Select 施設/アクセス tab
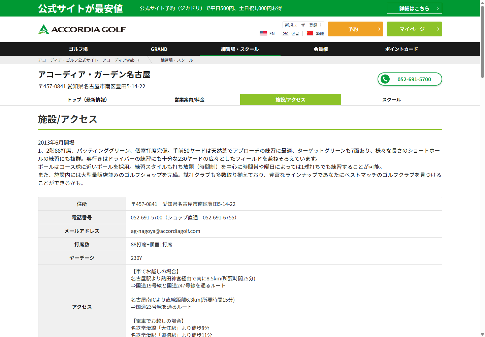This screenshot has width=485, height=337. 290,99
